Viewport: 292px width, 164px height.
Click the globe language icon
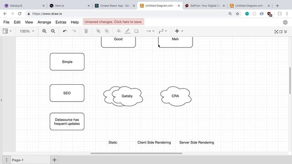(285, 22)
